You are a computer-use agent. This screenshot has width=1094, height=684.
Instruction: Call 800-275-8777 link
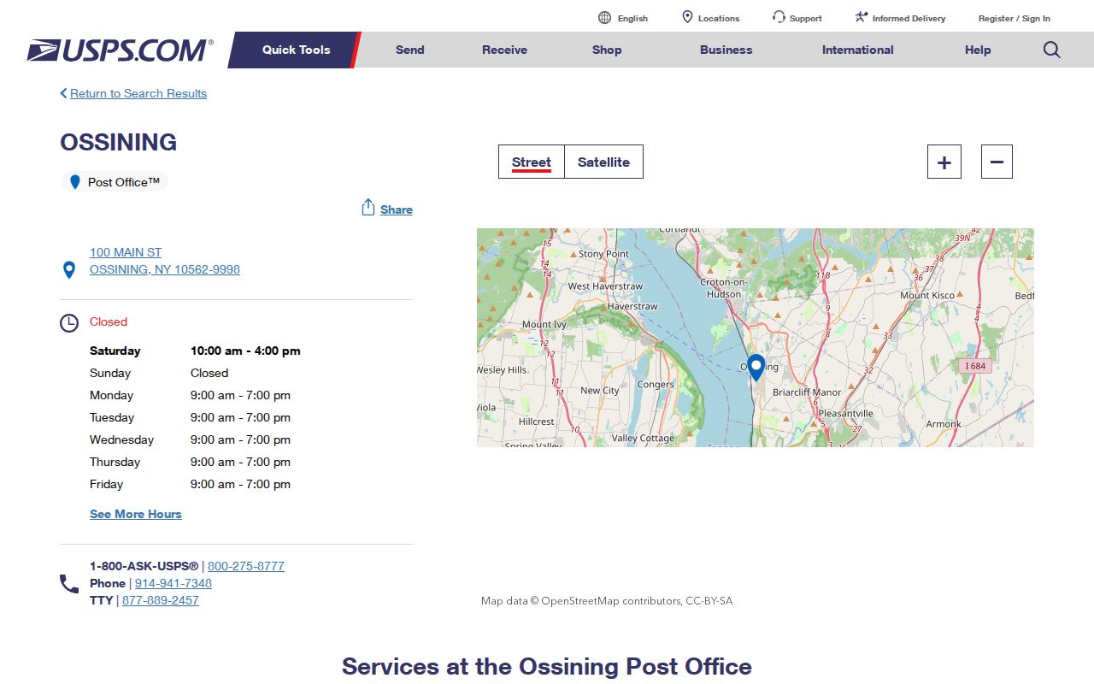tap(246, 566)
